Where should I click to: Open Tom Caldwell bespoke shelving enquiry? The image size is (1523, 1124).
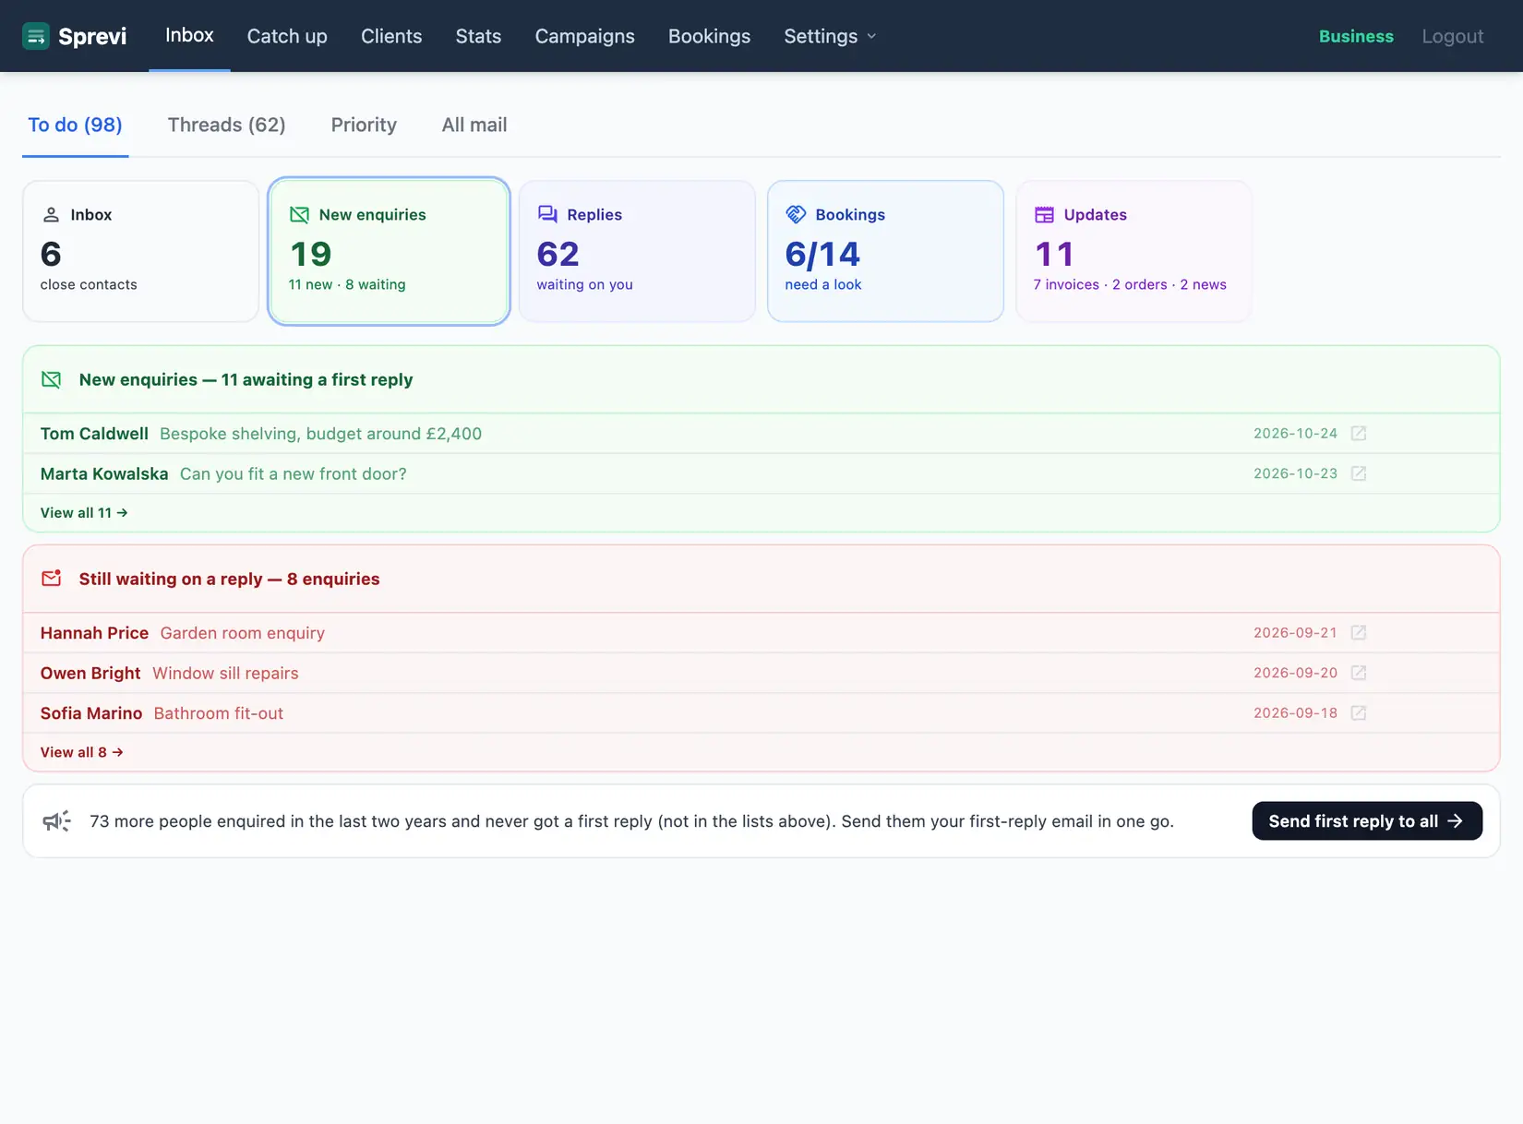tap(761, 433)
